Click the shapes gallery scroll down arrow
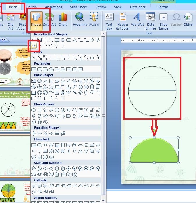The width and height of the screenshot is (196, 203). tap(103, 201)
